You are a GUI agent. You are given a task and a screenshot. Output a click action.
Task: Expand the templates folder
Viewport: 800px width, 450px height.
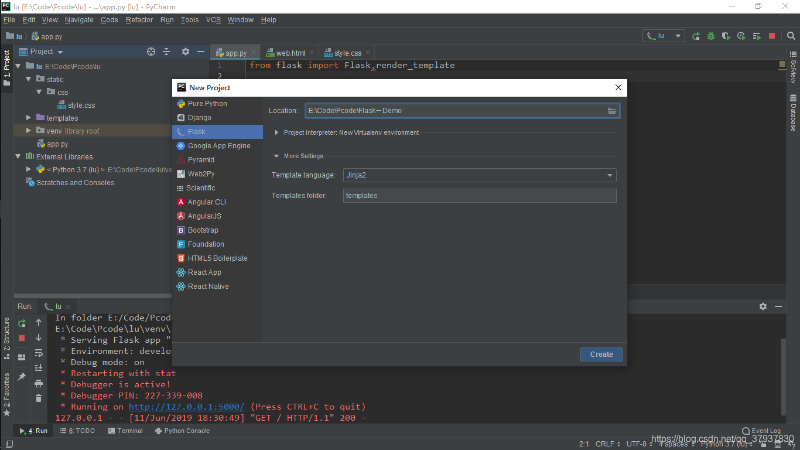click(28, 118)
